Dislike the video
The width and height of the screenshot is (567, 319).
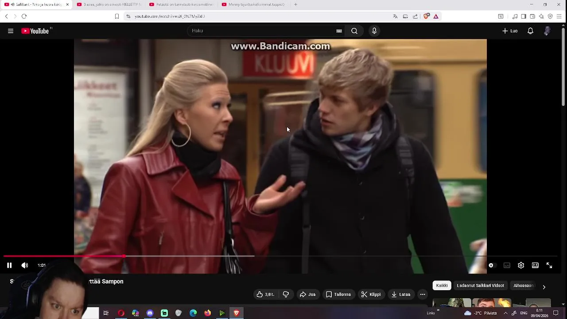[x=286, y=294]
